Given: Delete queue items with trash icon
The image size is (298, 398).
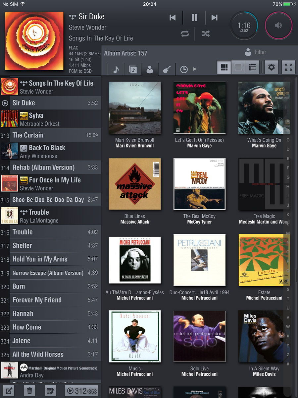Looking at the screenshot, I should (x=29, y=391).
